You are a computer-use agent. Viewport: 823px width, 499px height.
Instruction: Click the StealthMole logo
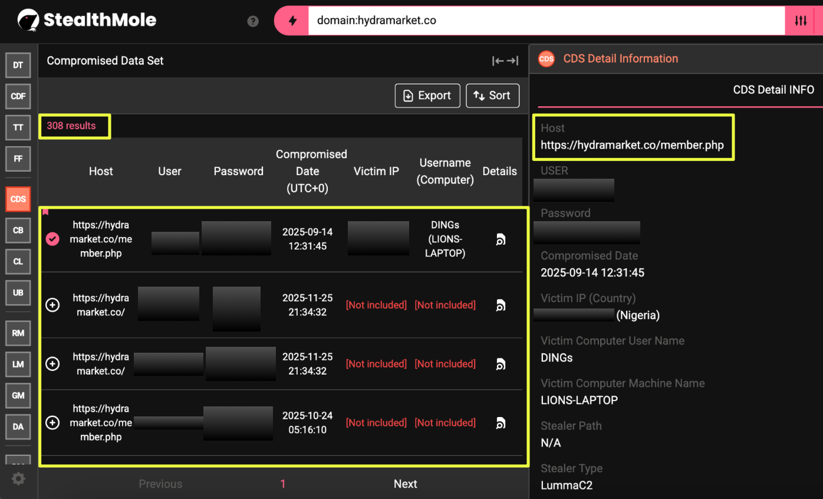click(x=87, y=20)
